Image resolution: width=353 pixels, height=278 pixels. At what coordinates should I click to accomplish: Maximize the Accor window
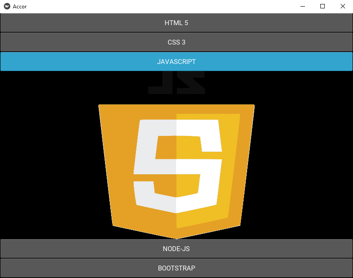click(323, 6)
